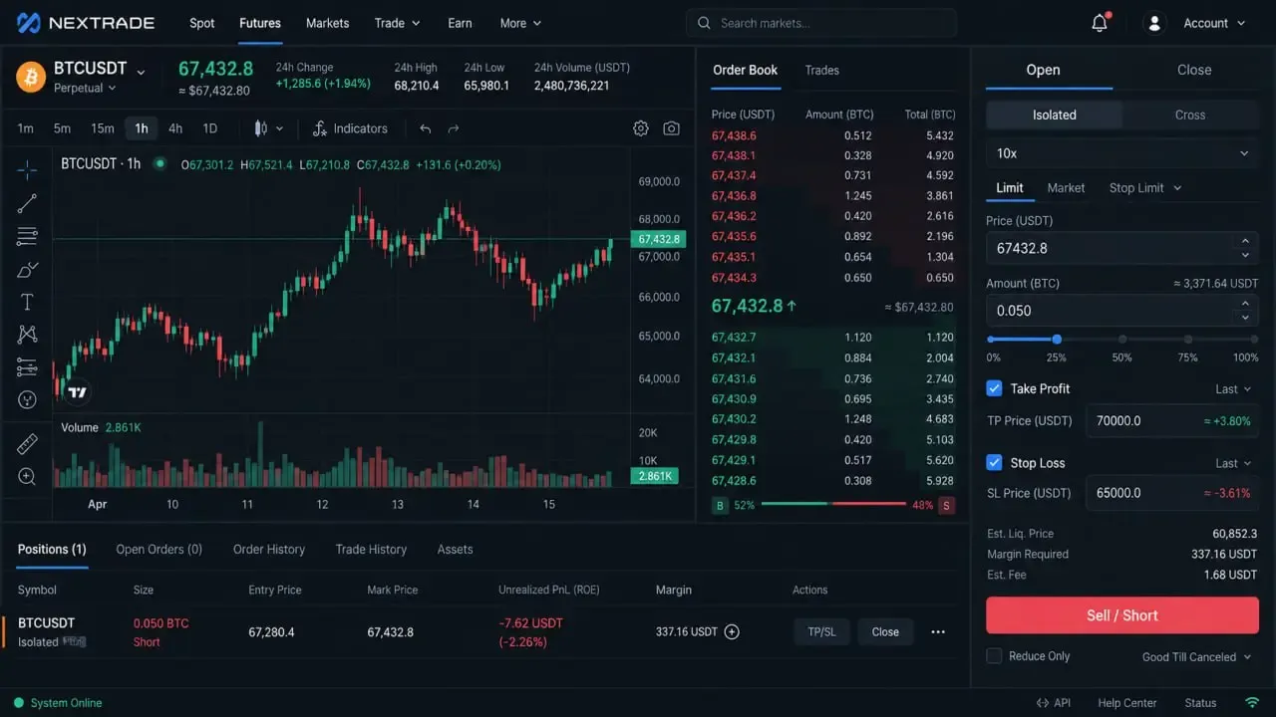Open the emoji icons tool
The height and width of the screenshot is (717, 1276).
point(27,399)
